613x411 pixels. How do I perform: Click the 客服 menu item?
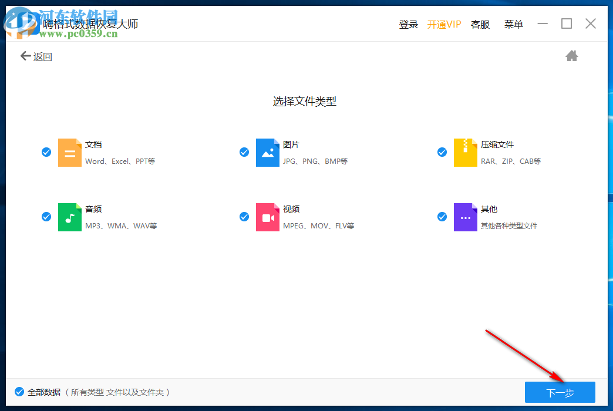480,24
